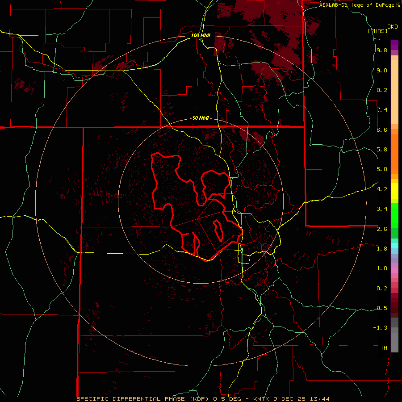Click the "[PHAS]" label above the color bar
Screen dimensions: 402x402
point(377,31)
